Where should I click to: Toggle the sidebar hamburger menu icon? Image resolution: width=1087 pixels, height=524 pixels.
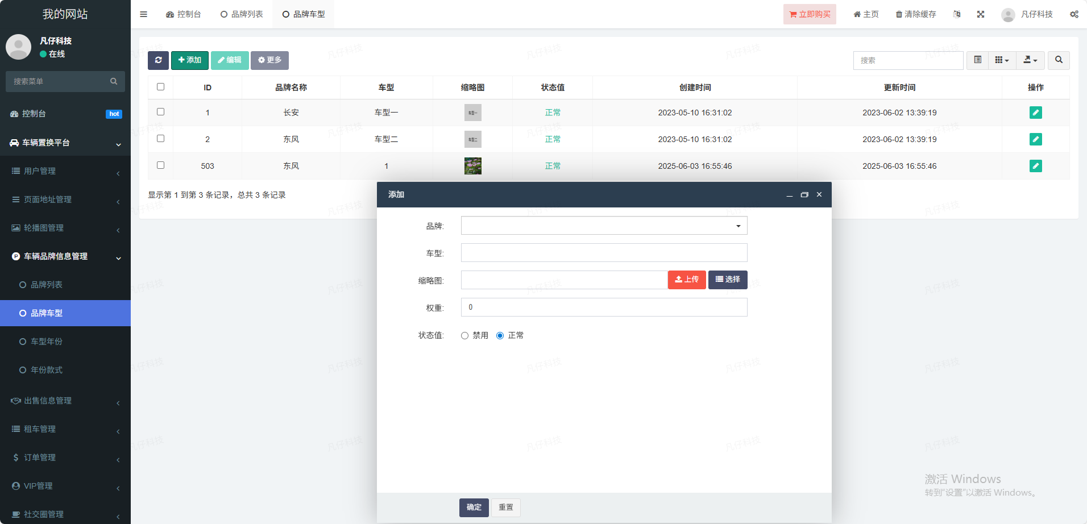click(143, 14)
